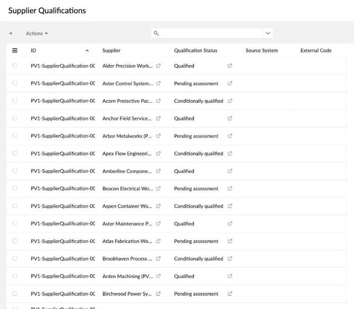Open external link for Amberline Compone supplier

point(158,171)
